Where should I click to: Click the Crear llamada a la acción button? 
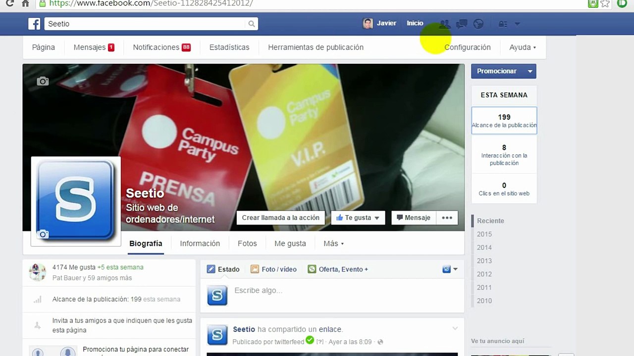click(x=280, y=218)
